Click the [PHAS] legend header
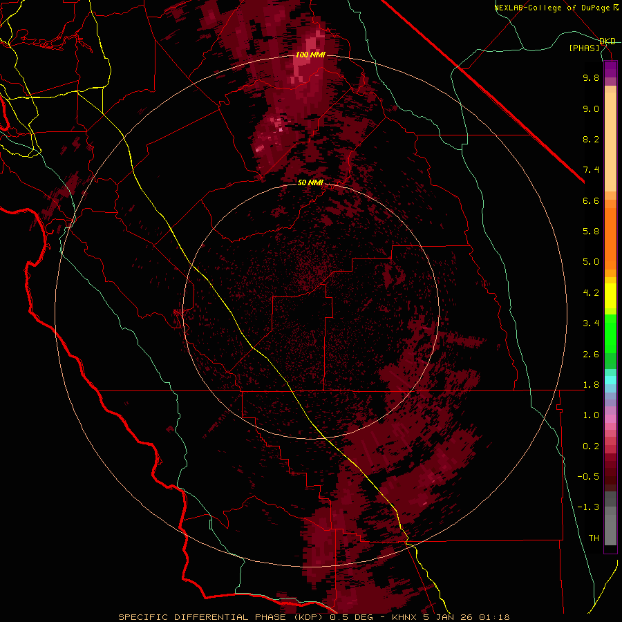The height and width of the screenshot is (622, 622). click(585, 48)
